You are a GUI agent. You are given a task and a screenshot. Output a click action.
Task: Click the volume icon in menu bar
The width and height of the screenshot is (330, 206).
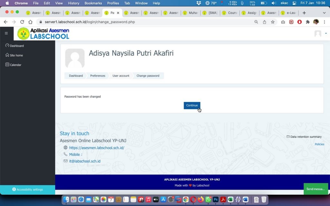click(274, 3)
